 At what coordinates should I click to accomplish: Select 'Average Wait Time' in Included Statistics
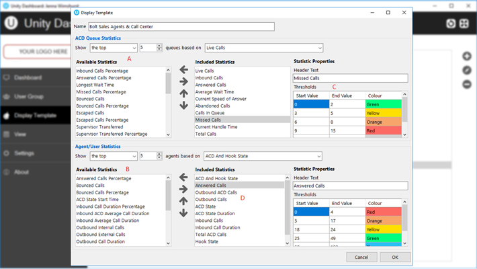214,91
